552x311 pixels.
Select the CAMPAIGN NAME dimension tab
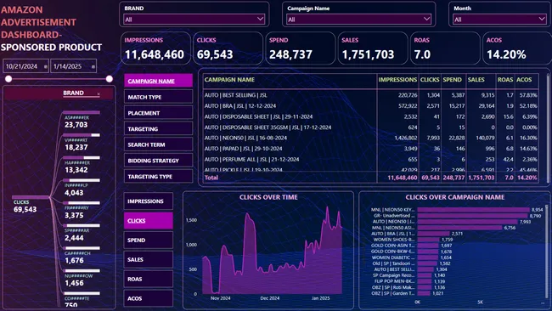(x=159, y=81)
